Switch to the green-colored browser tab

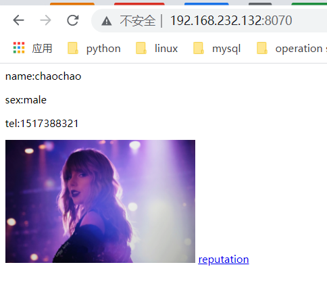309,4
